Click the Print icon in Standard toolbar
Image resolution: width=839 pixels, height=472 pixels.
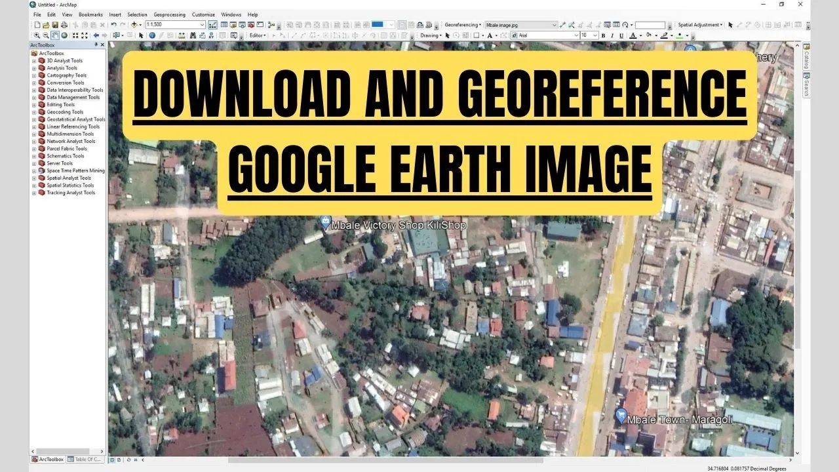[64, 25]
